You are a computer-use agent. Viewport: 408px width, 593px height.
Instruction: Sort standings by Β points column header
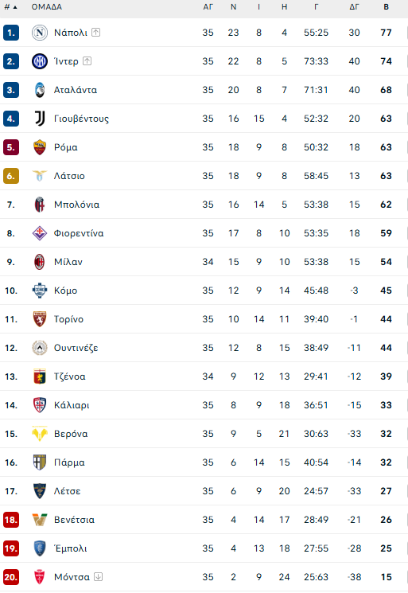click(386, 7)
